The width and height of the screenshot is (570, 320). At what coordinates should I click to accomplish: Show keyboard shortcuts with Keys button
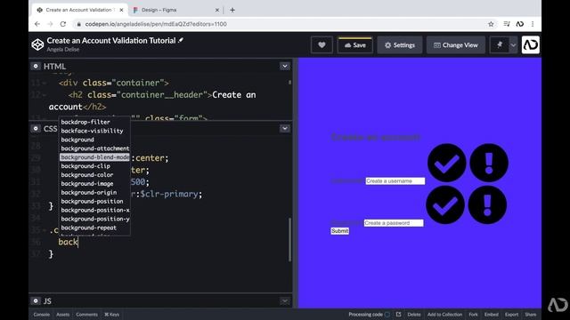pyautogui.click(x=112, y=315)
